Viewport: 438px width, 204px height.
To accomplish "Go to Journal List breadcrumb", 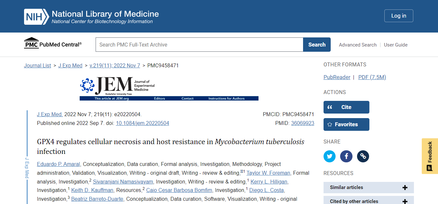I will coord(37,65).
